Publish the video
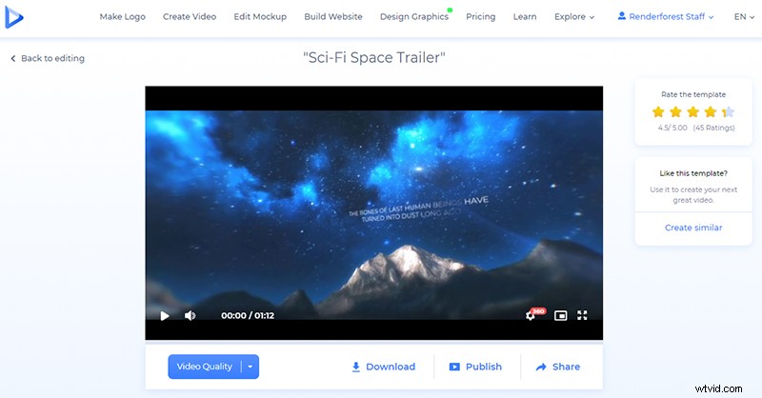The height and width of the screenshot is (398, 762). (475, 367)
